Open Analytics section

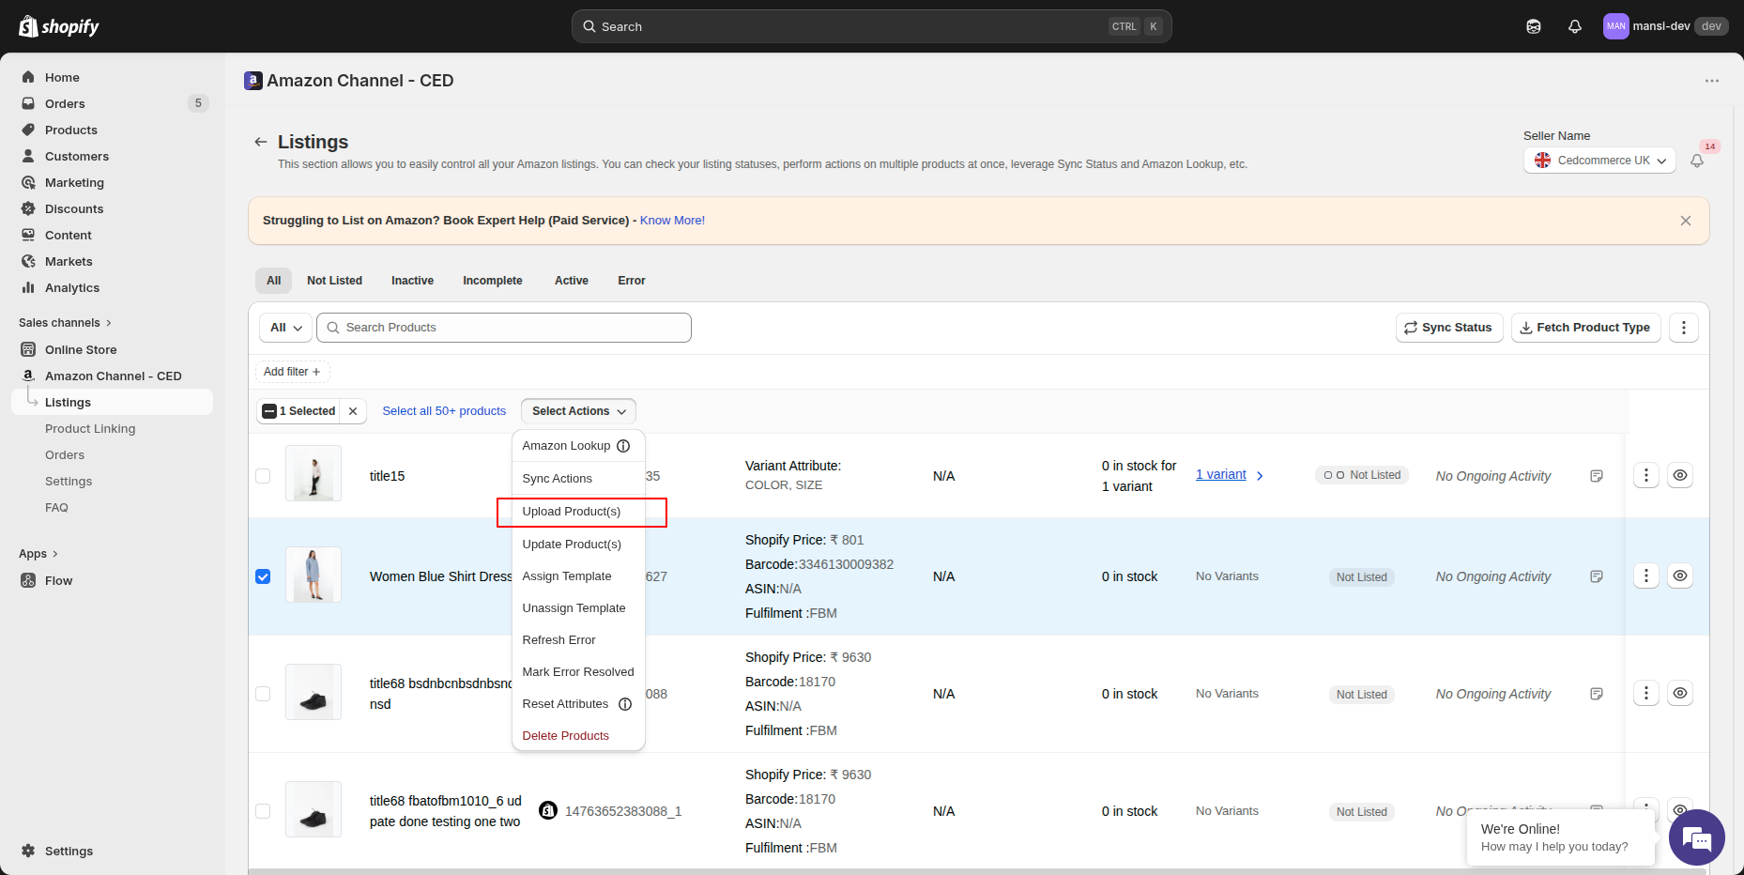tap(72, 287)
